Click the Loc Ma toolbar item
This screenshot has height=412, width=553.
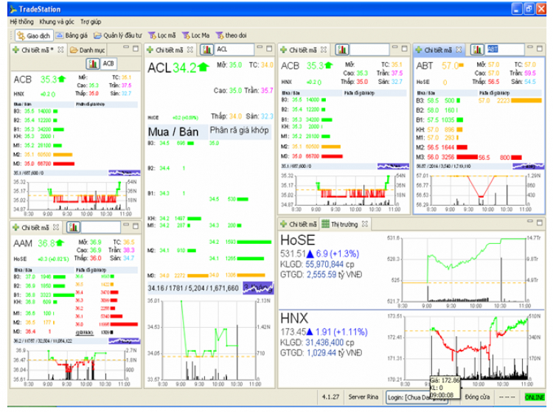pos(195,35)
